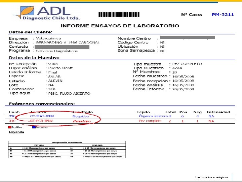Click the barcode at the top
Viewport: 242px width, 182px height.
pyautogui.click(x=119, y=14)
